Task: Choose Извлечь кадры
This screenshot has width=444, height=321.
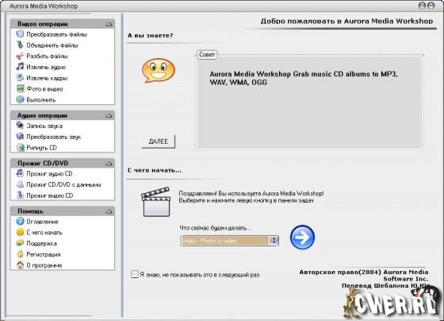Action: click(47, 78)
